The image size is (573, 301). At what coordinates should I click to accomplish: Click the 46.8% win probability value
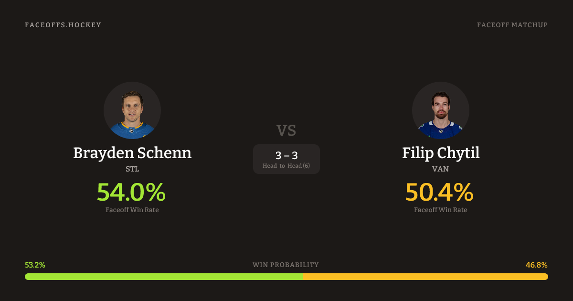point(537,265)
